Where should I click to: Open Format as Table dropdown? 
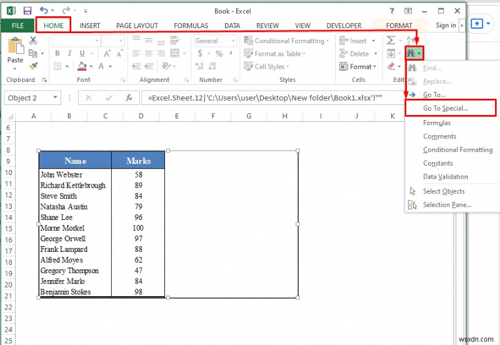(x=274, y=54)
